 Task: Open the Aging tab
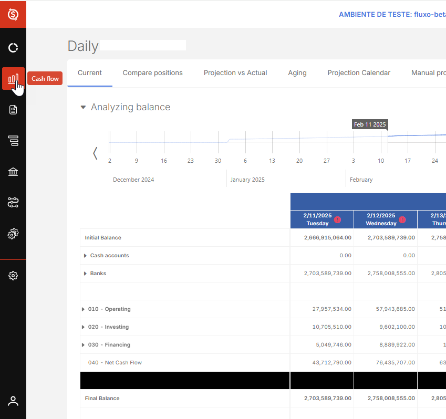click(x=297, y=73)
